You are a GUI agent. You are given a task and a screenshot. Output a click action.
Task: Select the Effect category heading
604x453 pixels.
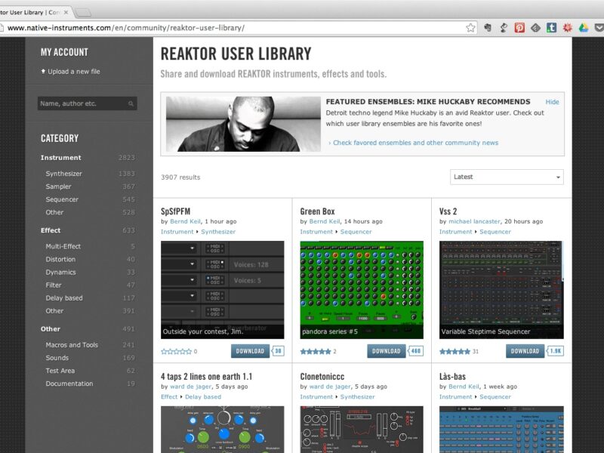point(51,230)
